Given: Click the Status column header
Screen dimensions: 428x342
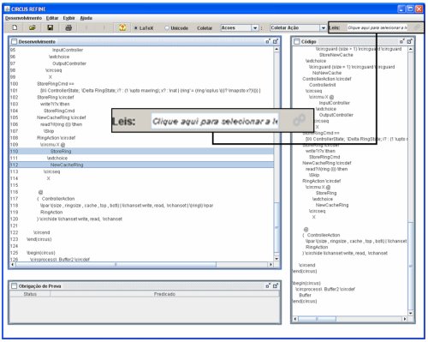Looking at the screenshot, I should tap(30, 294).
